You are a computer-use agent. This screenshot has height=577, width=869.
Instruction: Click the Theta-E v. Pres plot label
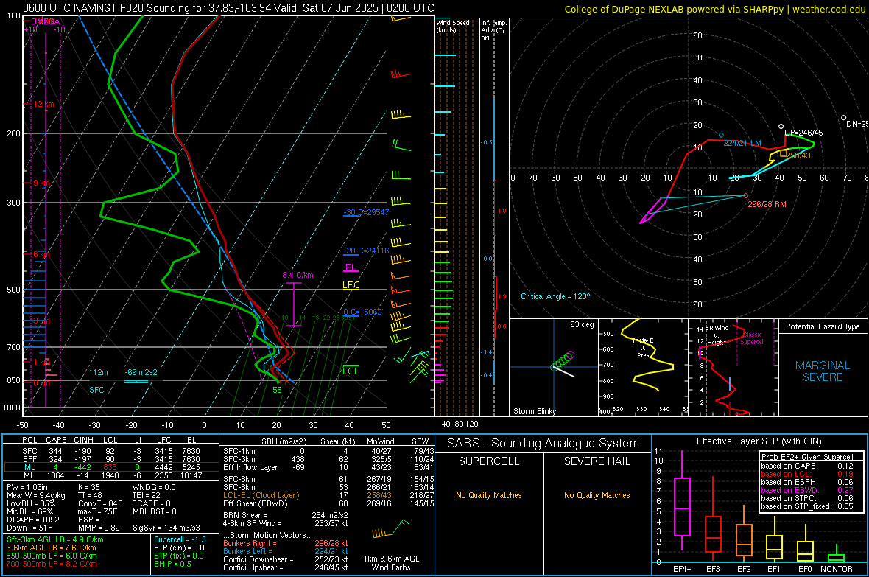click(x=643, y=348)
